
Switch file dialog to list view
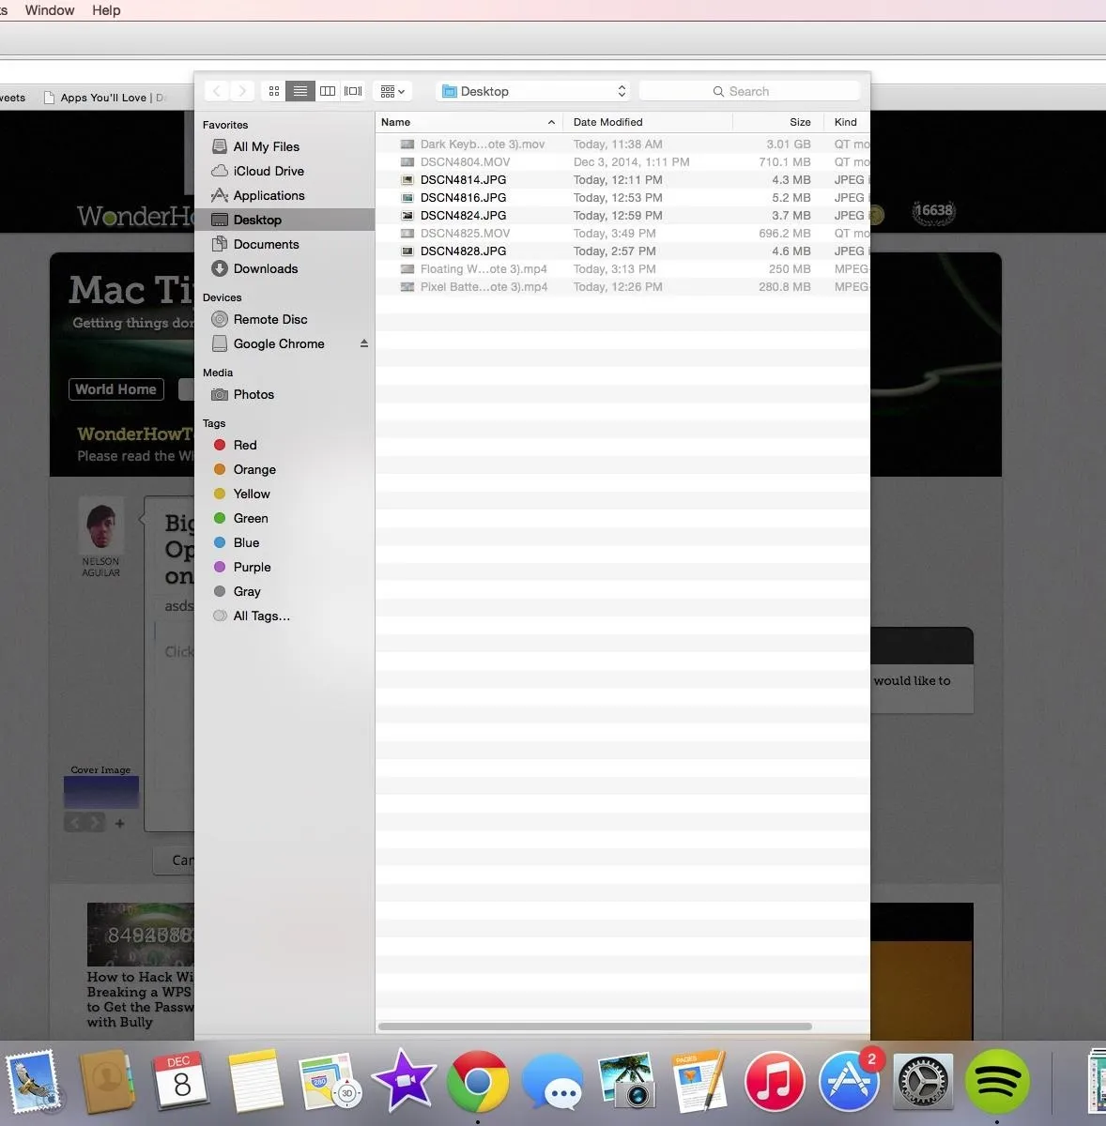tap(300, 91)
